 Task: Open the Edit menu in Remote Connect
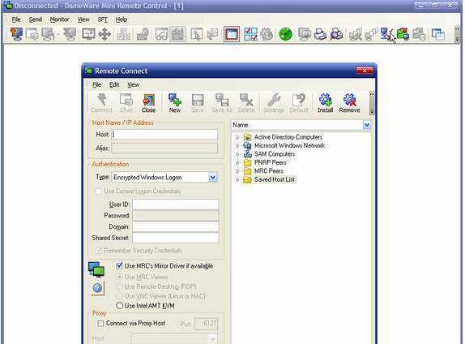pos(114,84)
